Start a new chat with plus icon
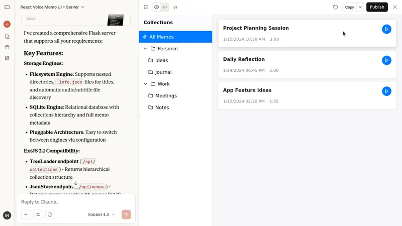 click(x=7, y=24)
